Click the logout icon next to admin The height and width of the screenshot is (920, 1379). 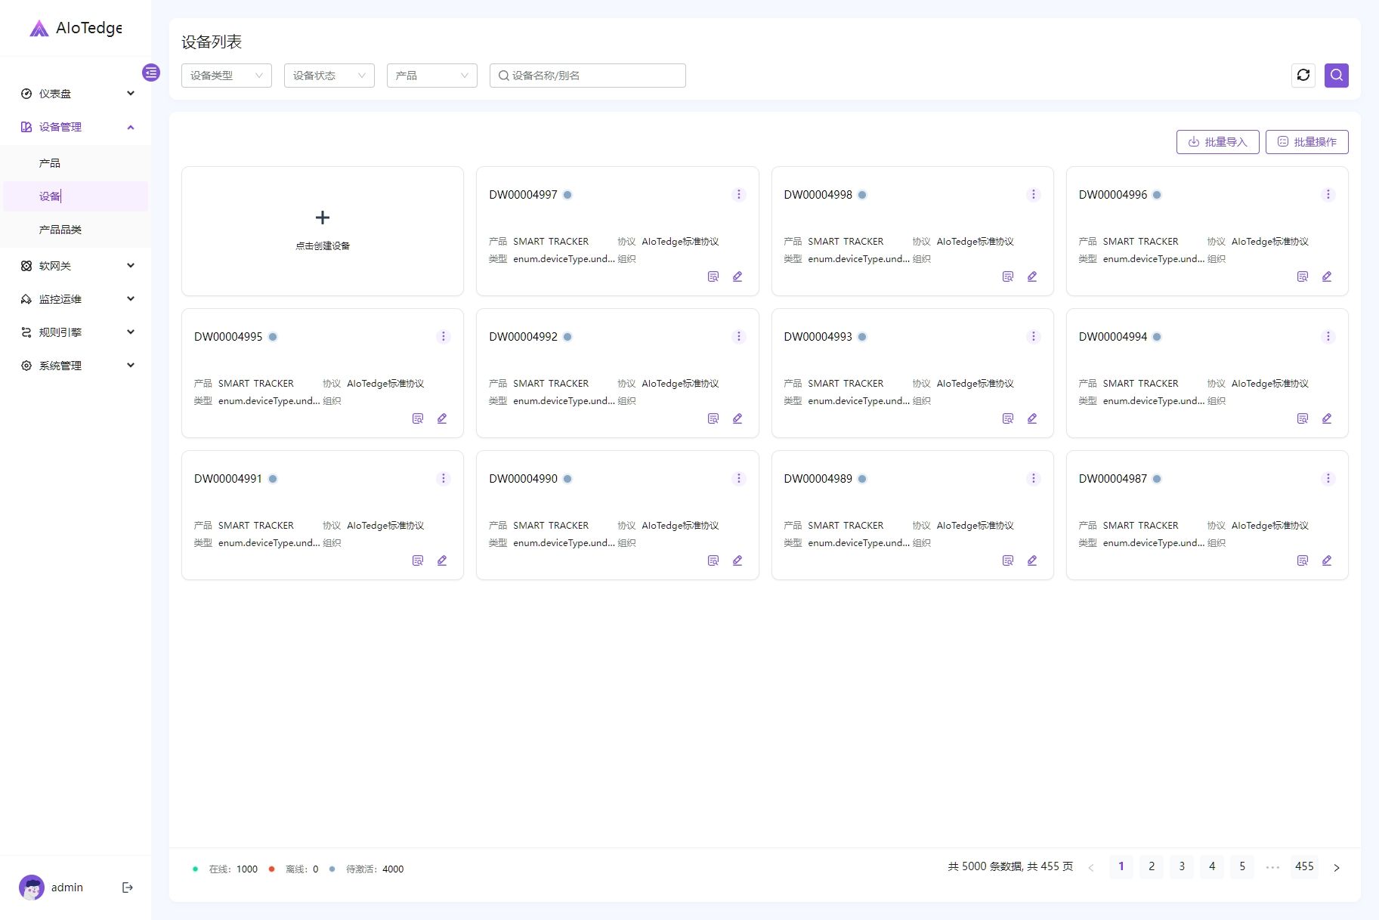pyautogui.click(x=128, y=888)
